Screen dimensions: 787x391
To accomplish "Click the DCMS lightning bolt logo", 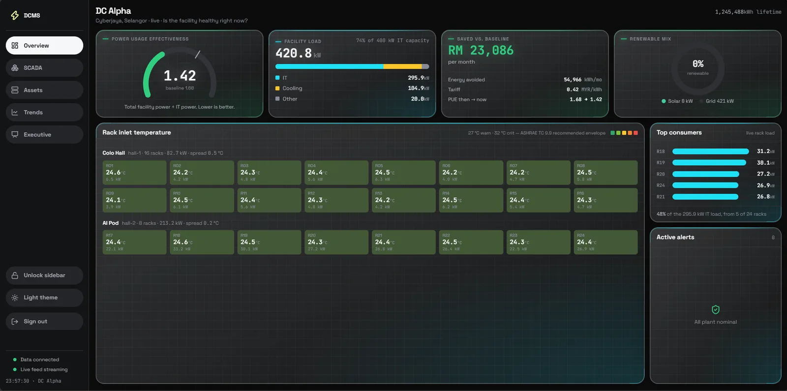I will [x=15, y=15].
